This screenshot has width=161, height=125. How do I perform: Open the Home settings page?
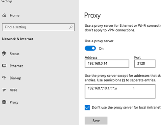tap(14, 16)
